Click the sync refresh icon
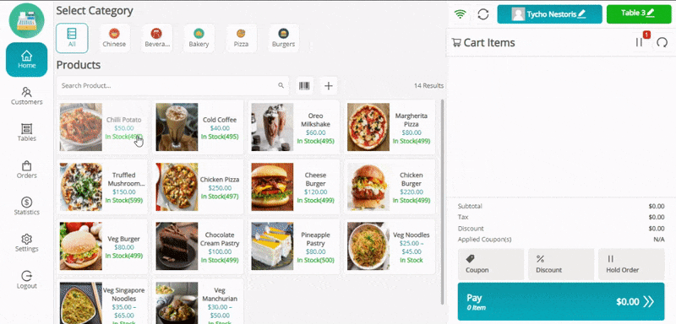Image resolution: width=676 pixels, height=324 pixels. point(483,14)
